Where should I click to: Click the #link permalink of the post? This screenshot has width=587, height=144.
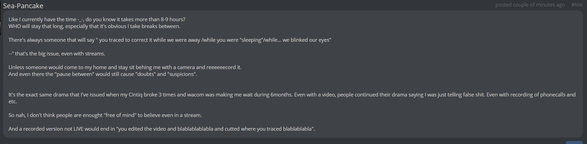pyautogui.click(x=577, y=5)
